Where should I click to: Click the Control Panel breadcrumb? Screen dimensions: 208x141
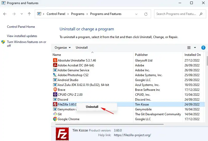[x=56, y=14]
